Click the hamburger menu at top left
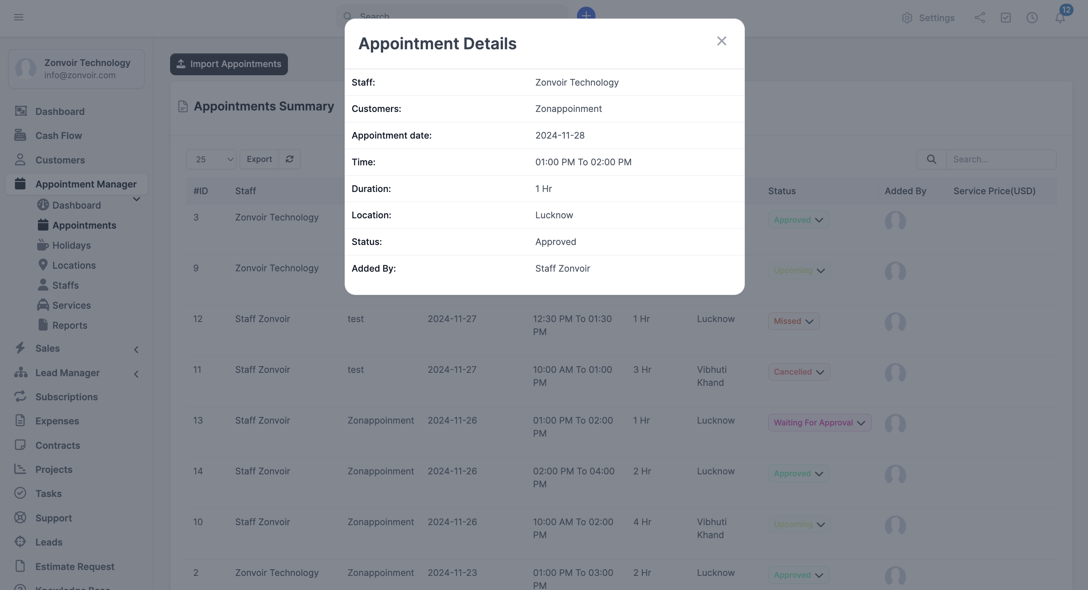This screenshot has height=590, width=1088. point(19,17)
